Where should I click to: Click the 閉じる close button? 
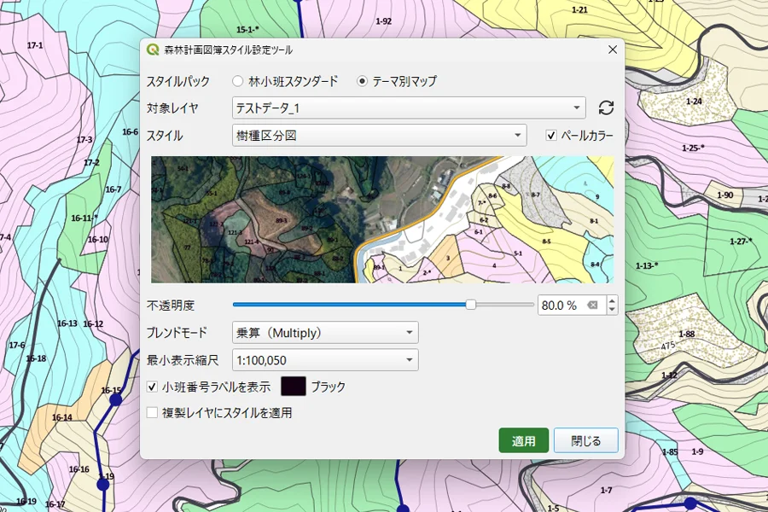point(585,440)
